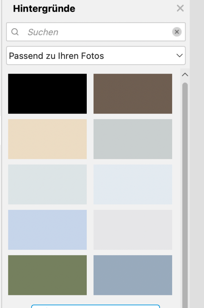Screen dimensions: 204x308
Task: Click the magnifier search icon
Action: coord(15,32)
